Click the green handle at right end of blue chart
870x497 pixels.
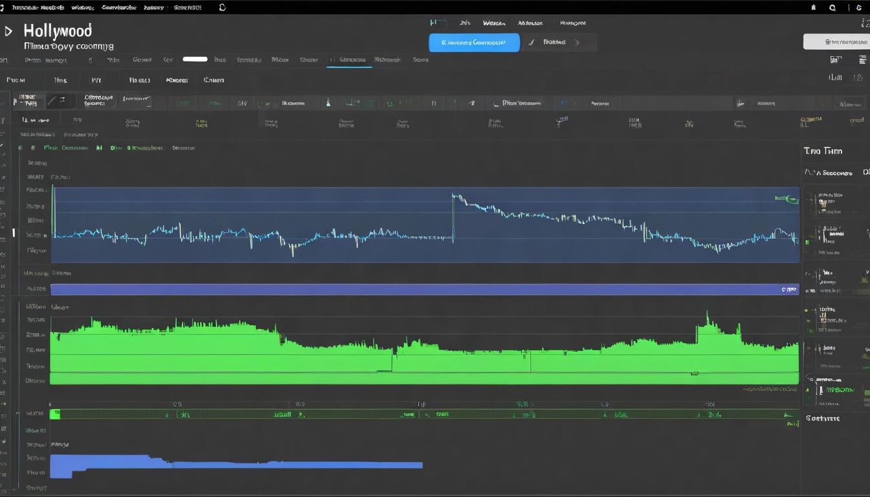pyautogui.click(x=786, y=199)
